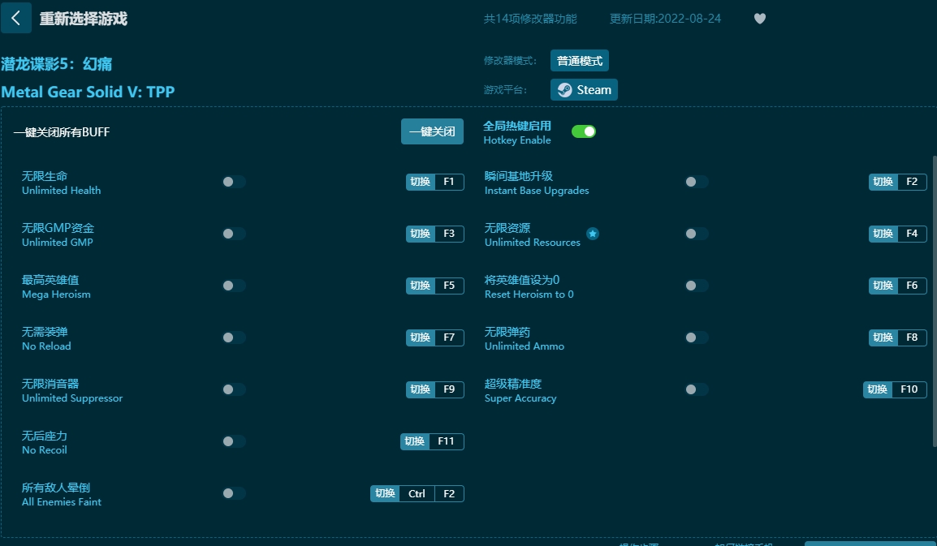Viewport: 937px width, 546px height.
Task: Enable Unlimited Suppressor toggle
Action: coord(234,389)
